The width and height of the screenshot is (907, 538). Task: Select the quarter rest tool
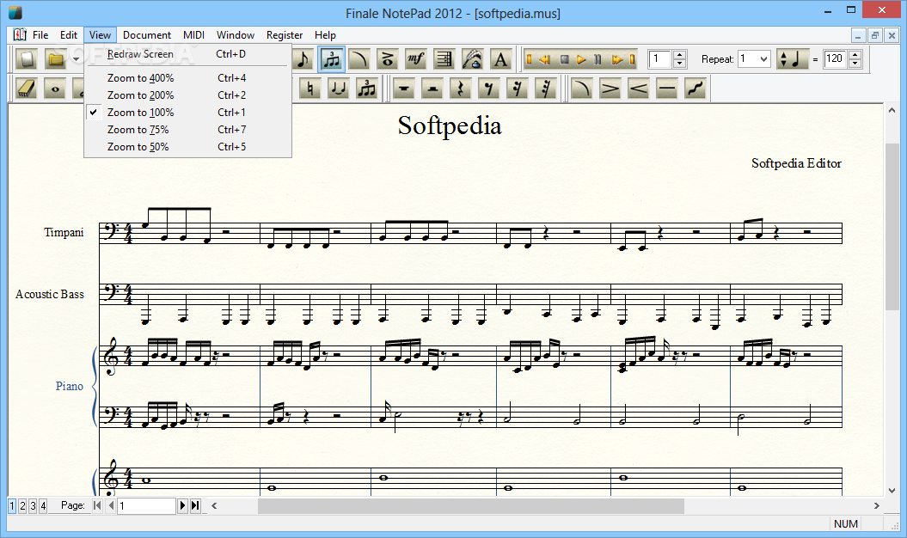point(461,89)
